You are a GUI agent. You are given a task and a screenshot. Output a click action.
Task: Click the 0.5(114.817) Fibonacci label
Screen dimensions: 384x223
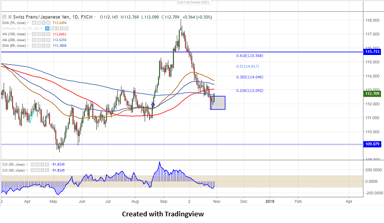248,66
